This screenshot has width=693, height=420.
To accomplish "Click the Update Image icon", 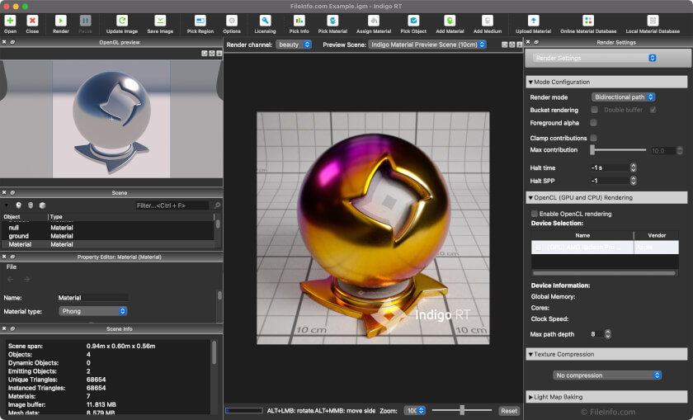I will click(x=122, y=21).
